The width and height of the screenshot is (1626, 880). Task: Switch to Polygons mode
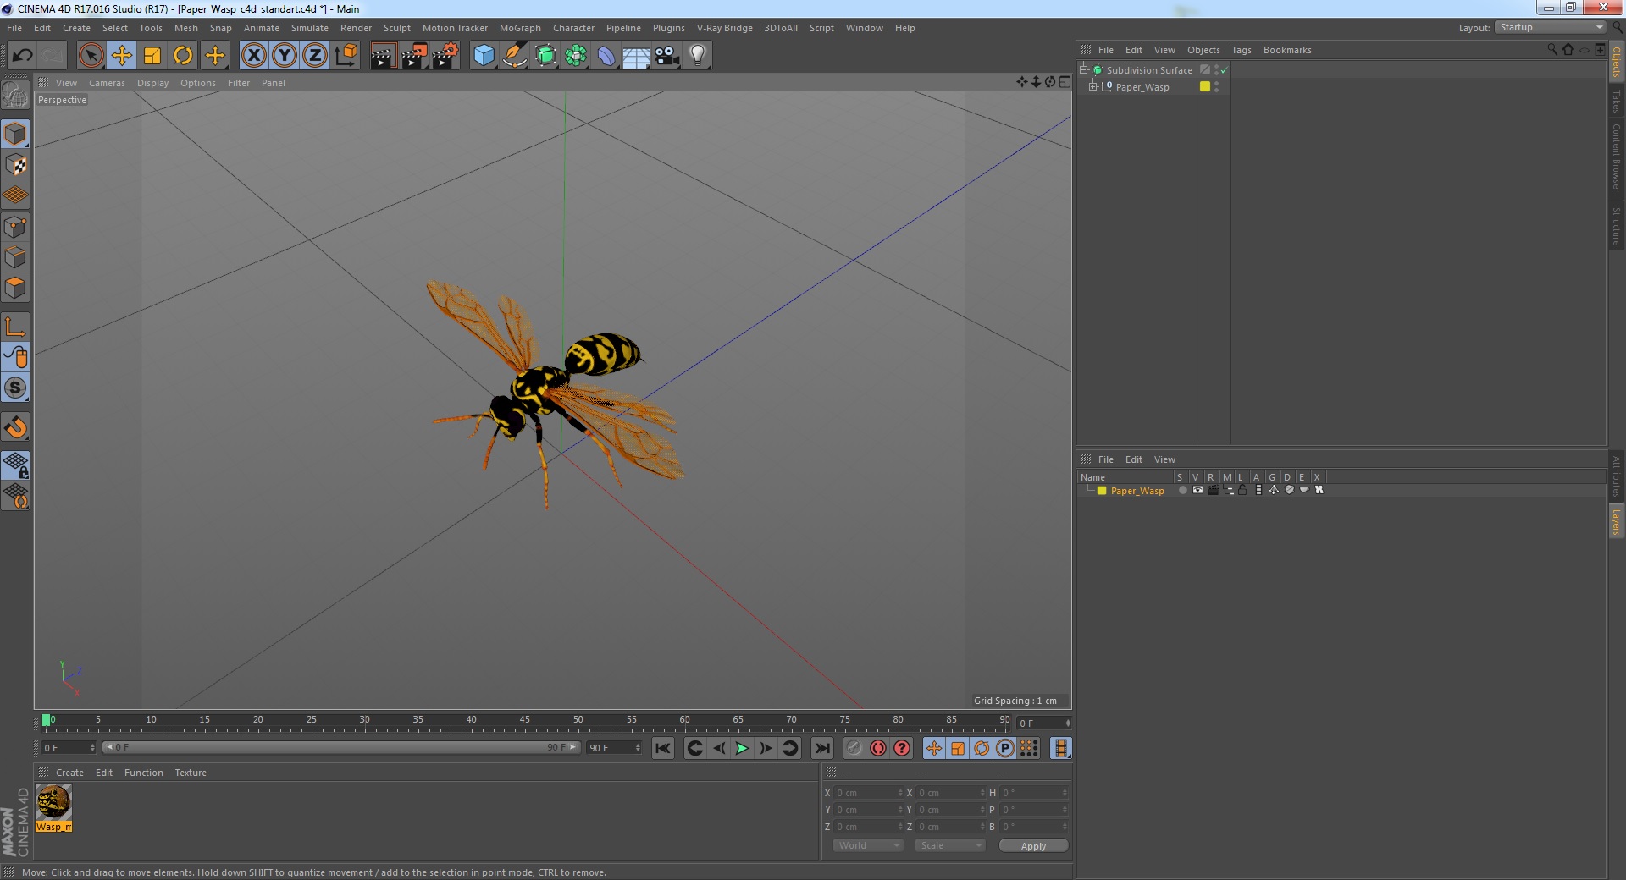pos(15,288)
